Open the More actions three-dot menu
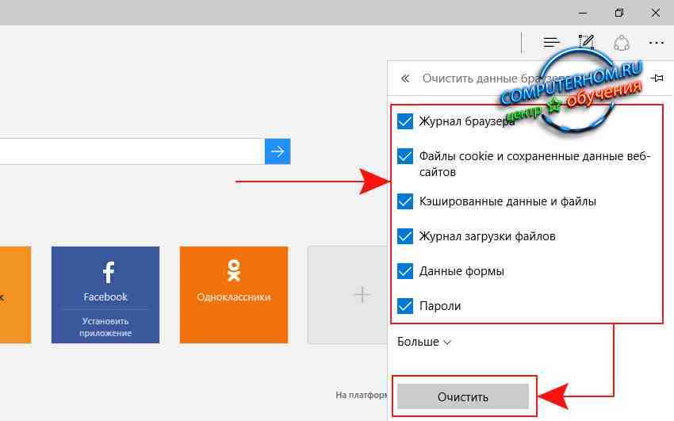Image resolution: width=674 pixels, height=421 pixels. pyautogui.click(x=656, y=42)
